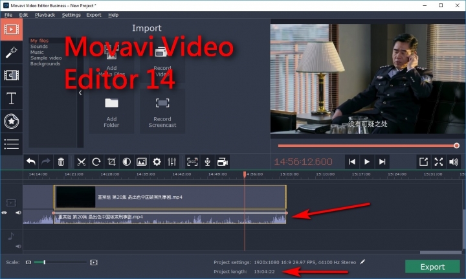The width and height of the screenshot is (466, 279).
Task: Edit project settings pencil icon
Action: click(362, 262)
